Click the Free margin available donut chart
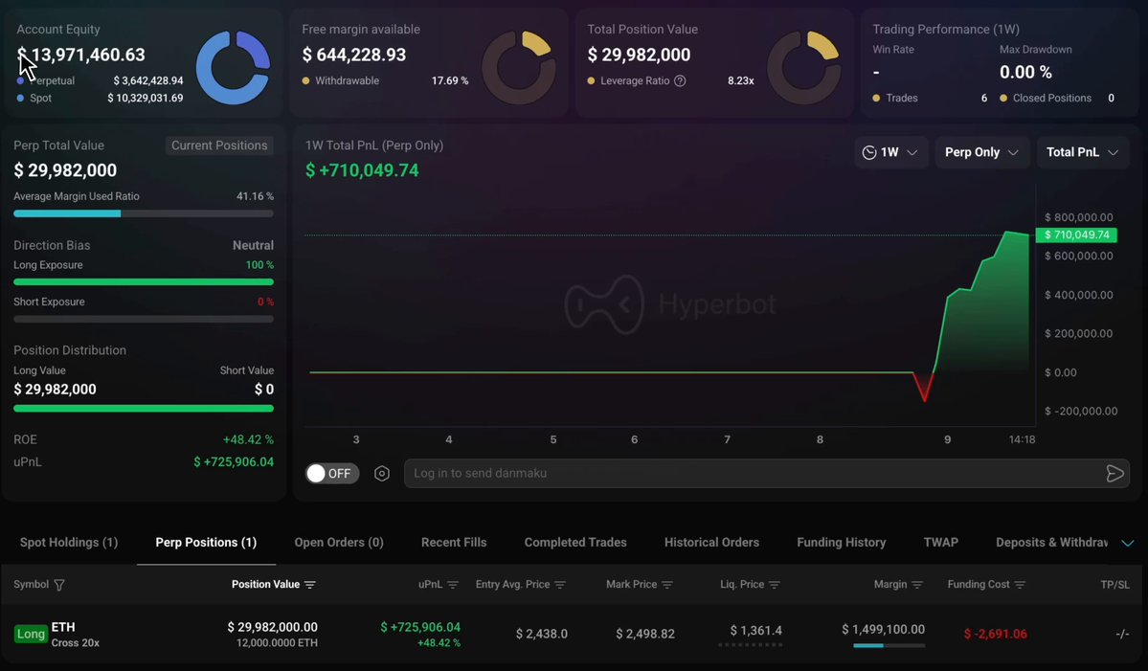 (x=519, y=67)
